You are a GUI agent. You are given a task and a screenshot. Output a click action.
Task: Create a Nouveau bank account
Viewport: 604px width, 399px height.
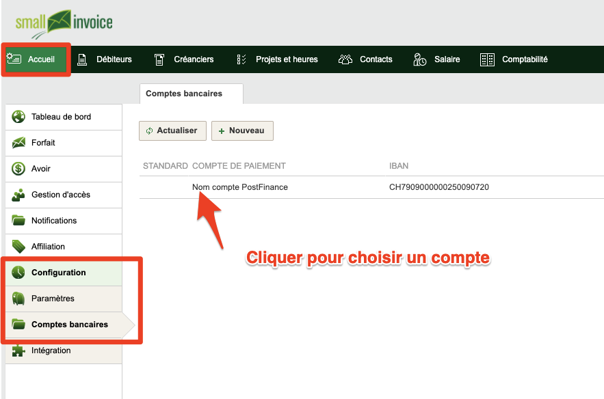point(242,130)
